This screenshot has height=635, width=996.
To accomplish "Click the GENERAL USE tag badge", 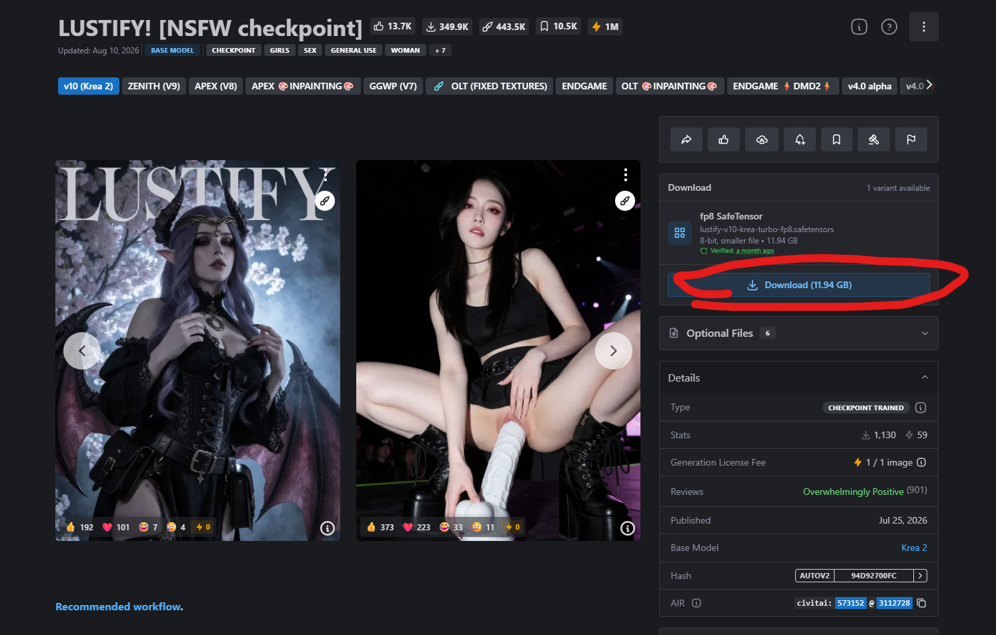I will (354, 50).
